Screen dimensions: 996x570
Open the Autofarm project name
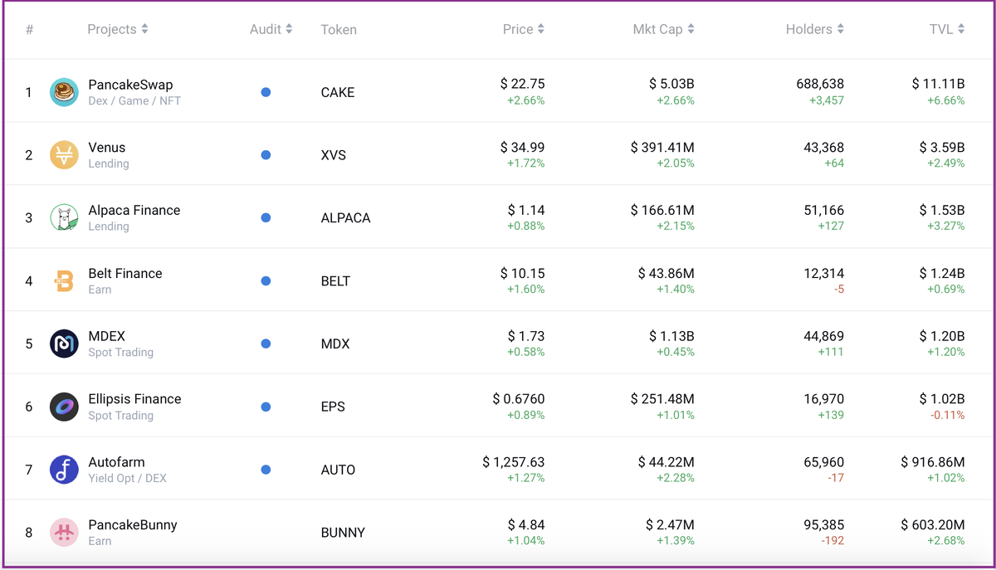(x=116, y=462)
